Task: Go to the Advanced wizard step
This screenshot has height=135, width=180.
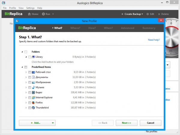Action: (x=127, y=28)
